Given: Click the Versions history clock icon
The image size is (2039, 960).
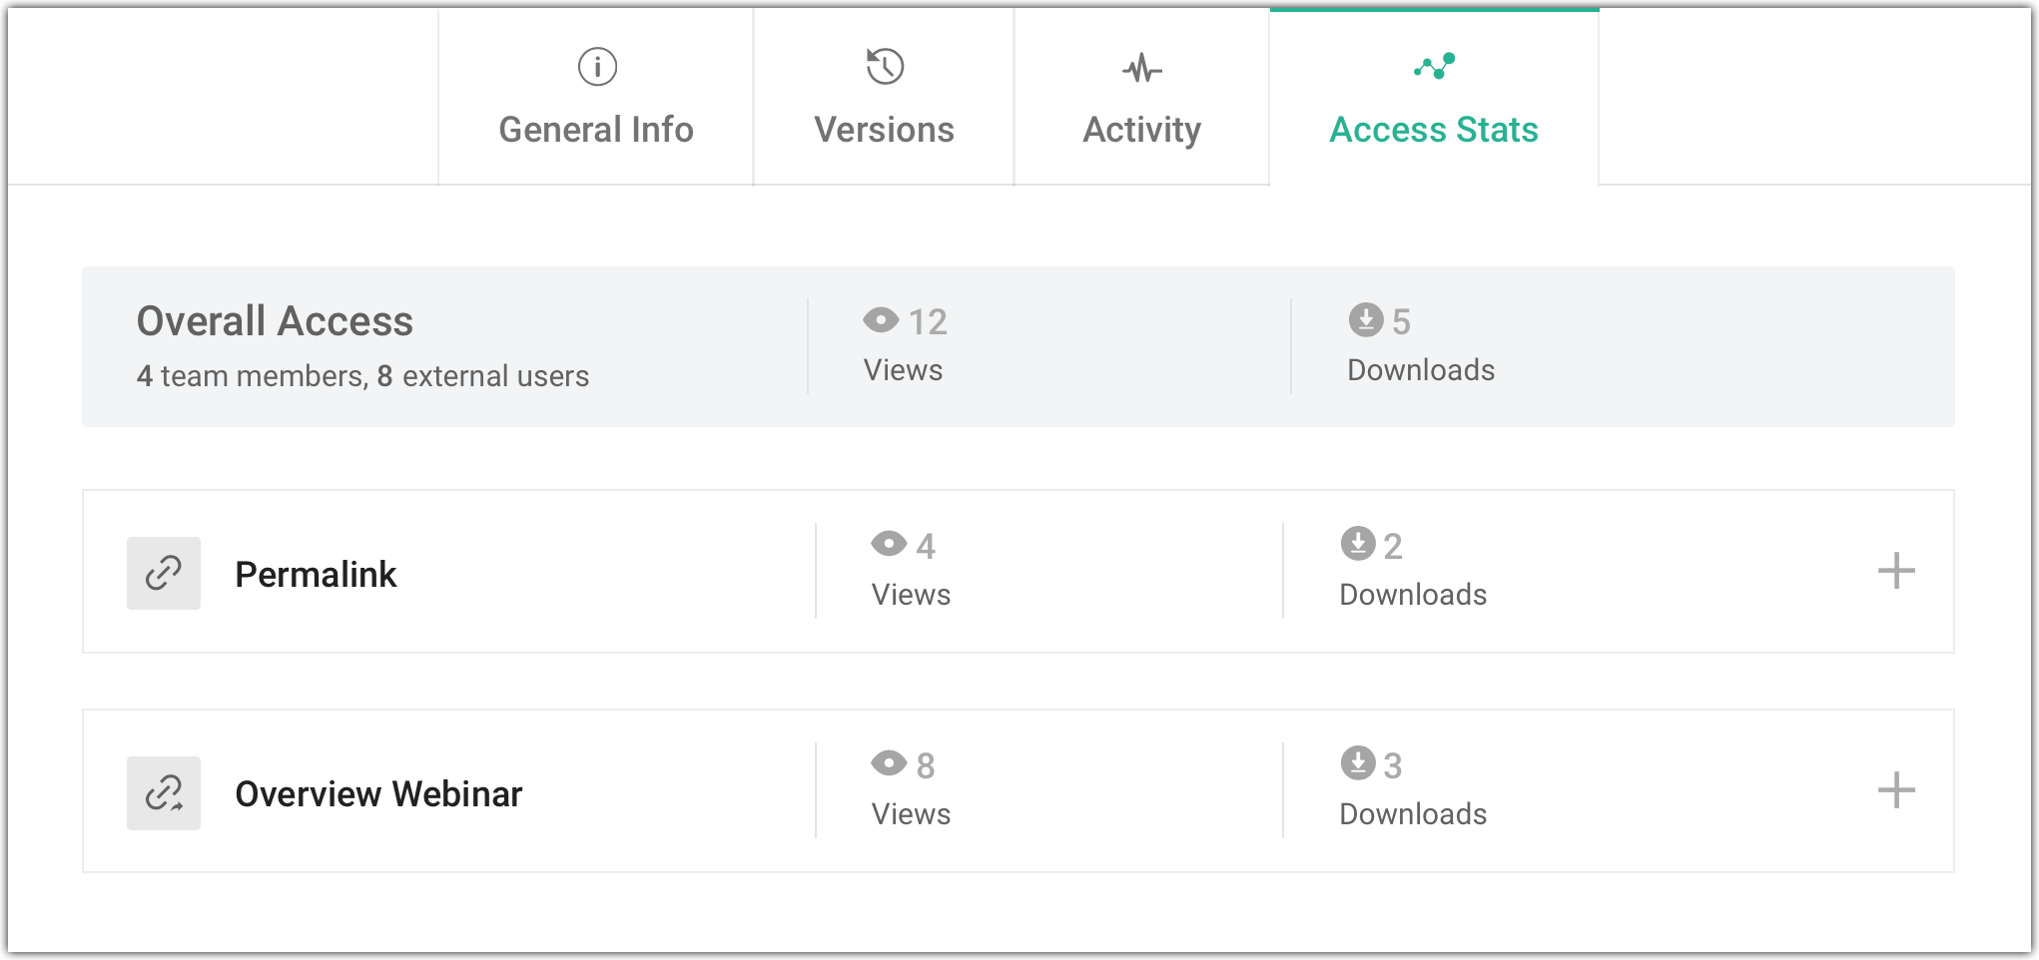Looking at the screenshot, I should (x=885, y=67).
